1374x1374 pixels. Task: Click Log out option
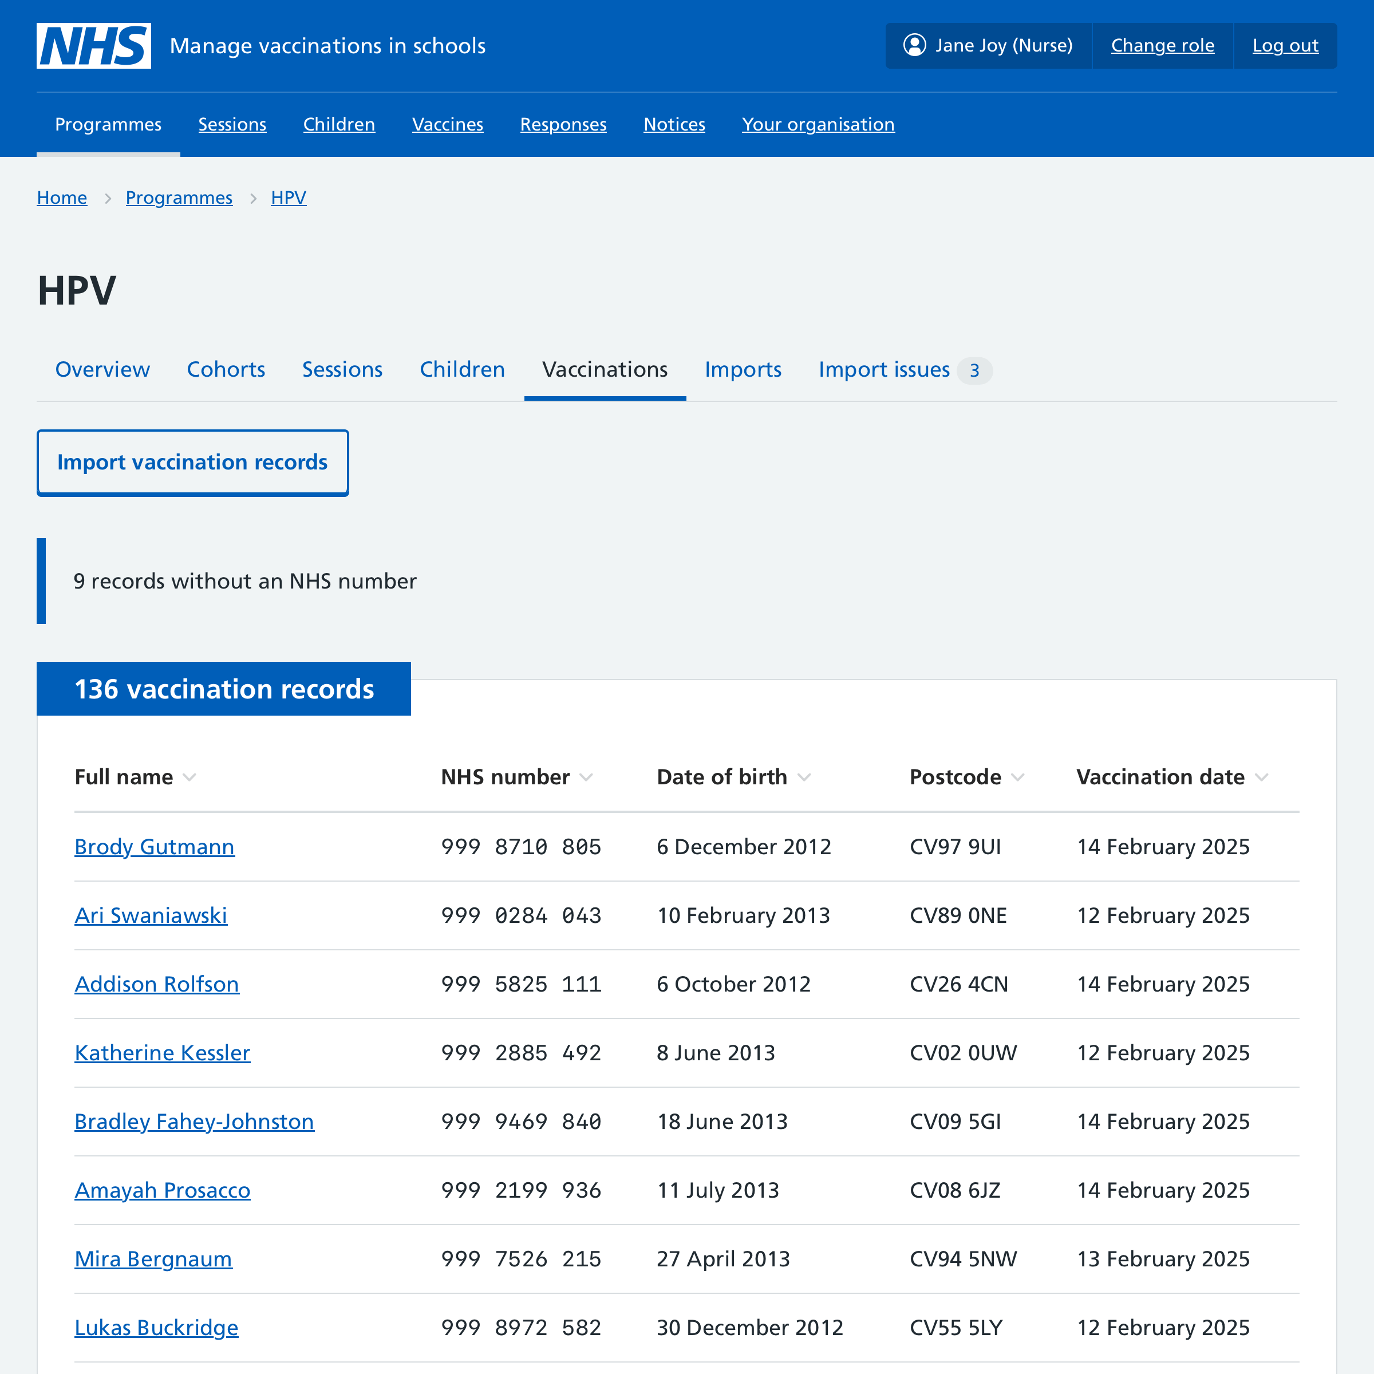[1285, 45]
